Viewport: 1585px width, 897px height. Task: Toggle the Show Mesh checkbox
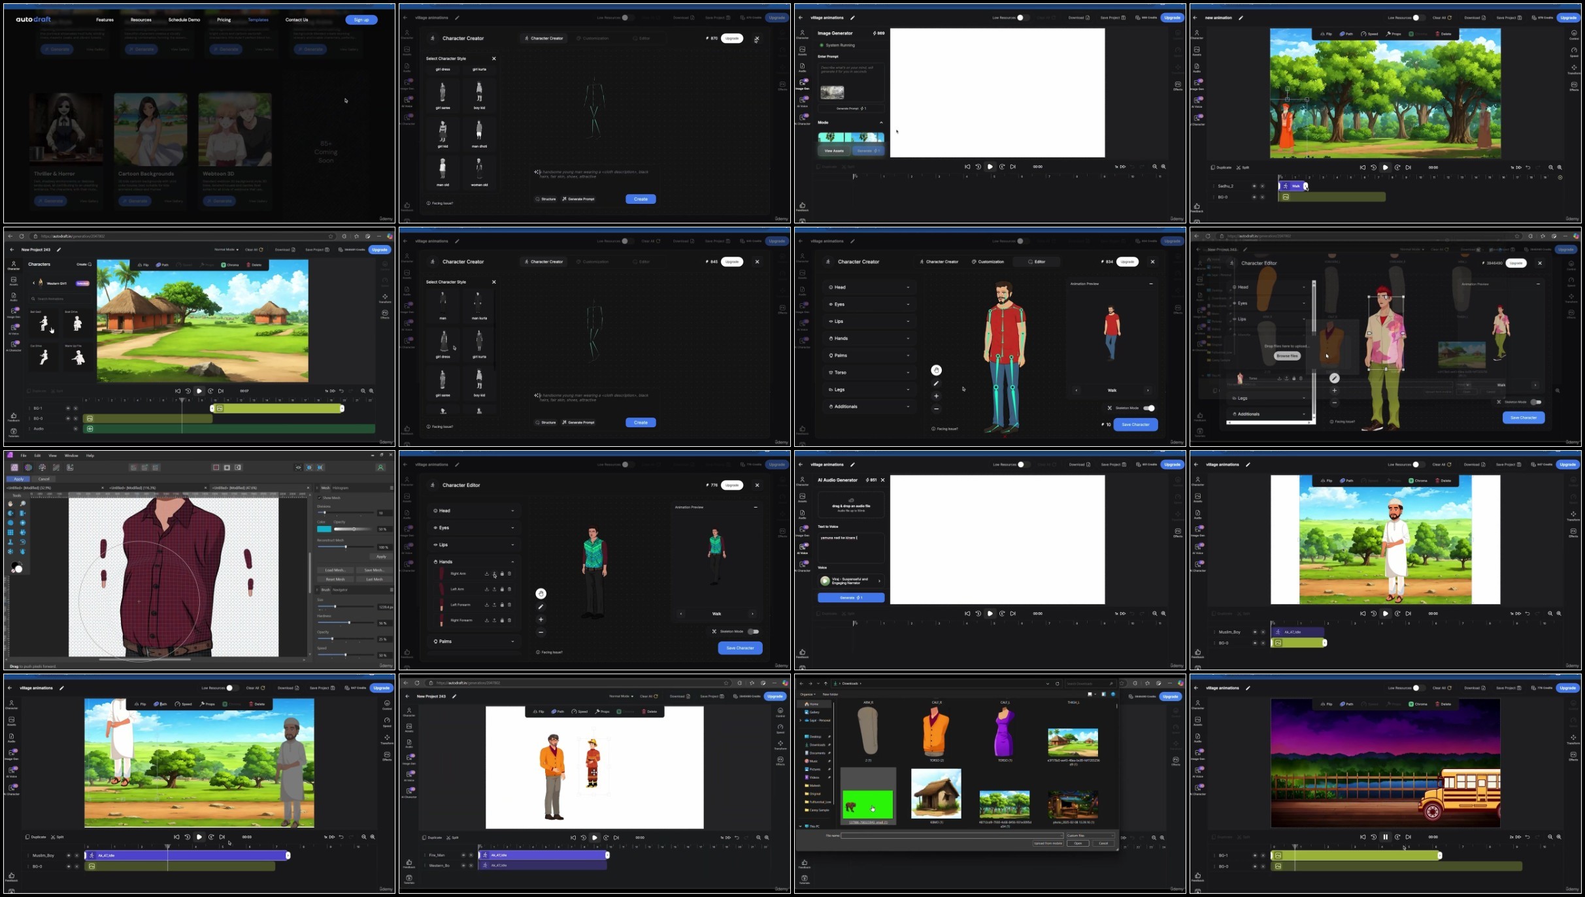pyautogui.click(x=320, y=498)
